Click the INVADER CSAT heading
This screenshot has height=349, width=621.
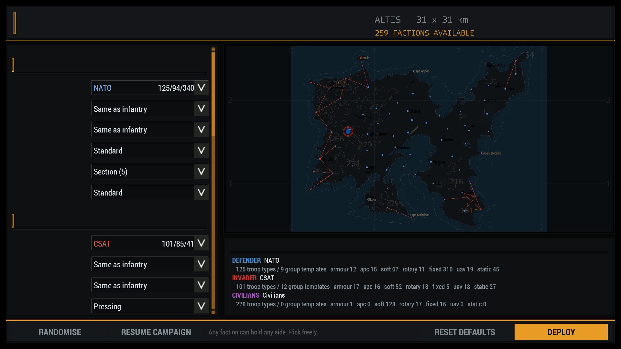click(x=253, y=278)
